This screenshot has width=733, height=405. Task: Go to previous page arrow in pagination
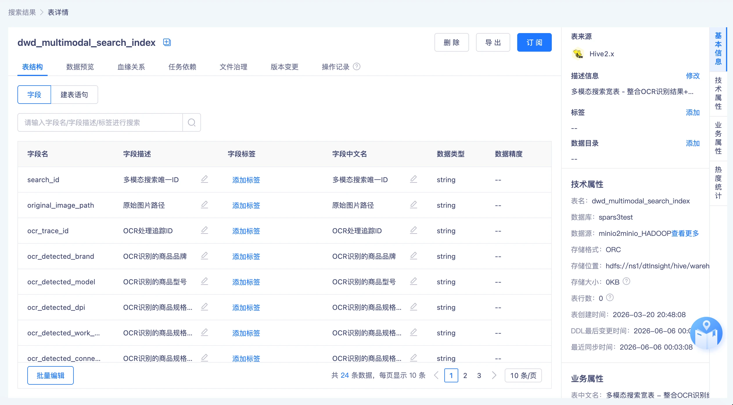point(436,375)
